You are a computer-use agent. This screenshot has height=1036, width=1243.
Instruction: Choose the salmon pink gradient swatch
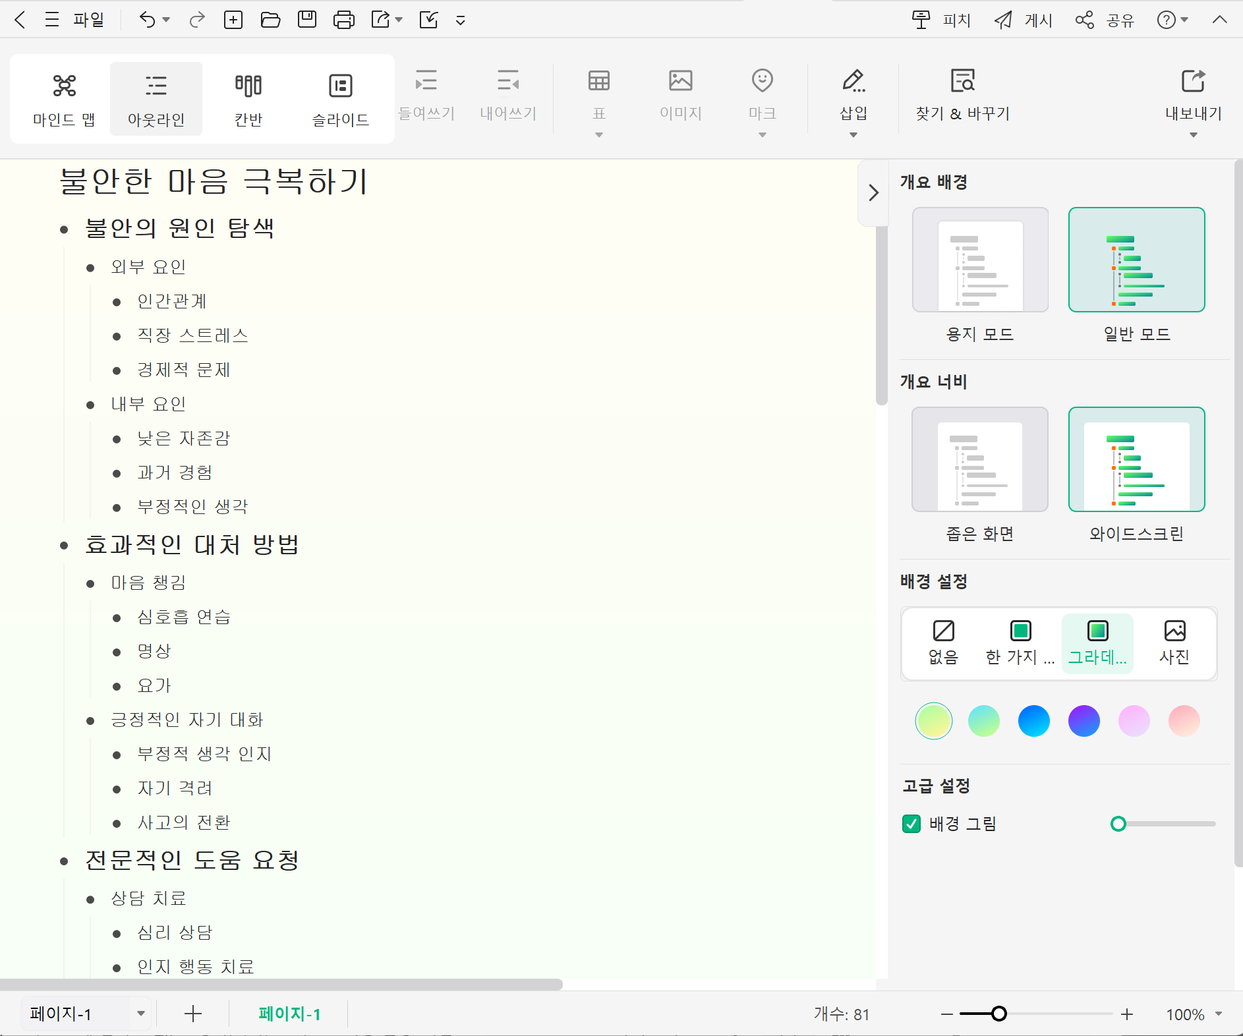[1184, 721]
